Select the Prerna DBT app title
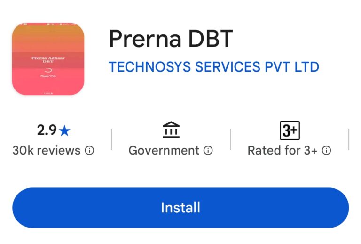Image resolution: width=361 pixels, height=244 pixels. tap(171, 39)
